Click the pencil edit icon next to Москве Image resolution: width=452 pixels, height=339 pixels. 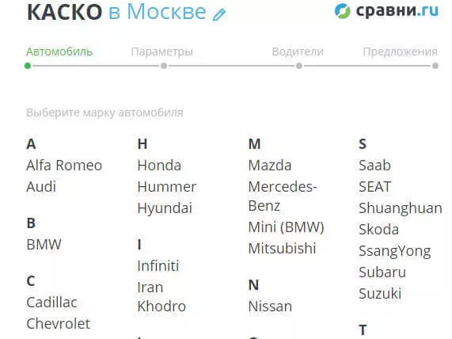[x=219, y=15]
